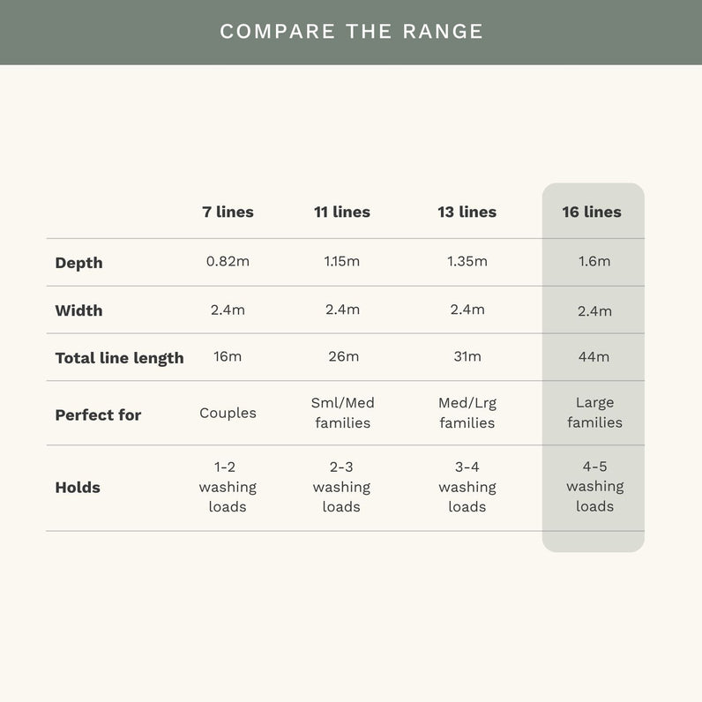Image resolution: width=702 pixels, height=702 pixels.
Task: Click the 1.6m depth in highlighted column
Action: tap(594, 261)
